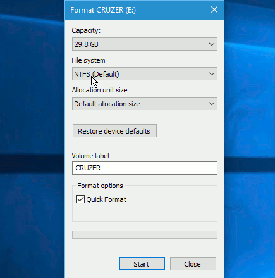Toggle the Quick Format checkbox

tap(80, 199)
